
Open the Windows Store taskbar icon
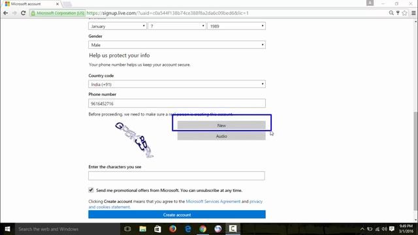[x=157, y=229]
